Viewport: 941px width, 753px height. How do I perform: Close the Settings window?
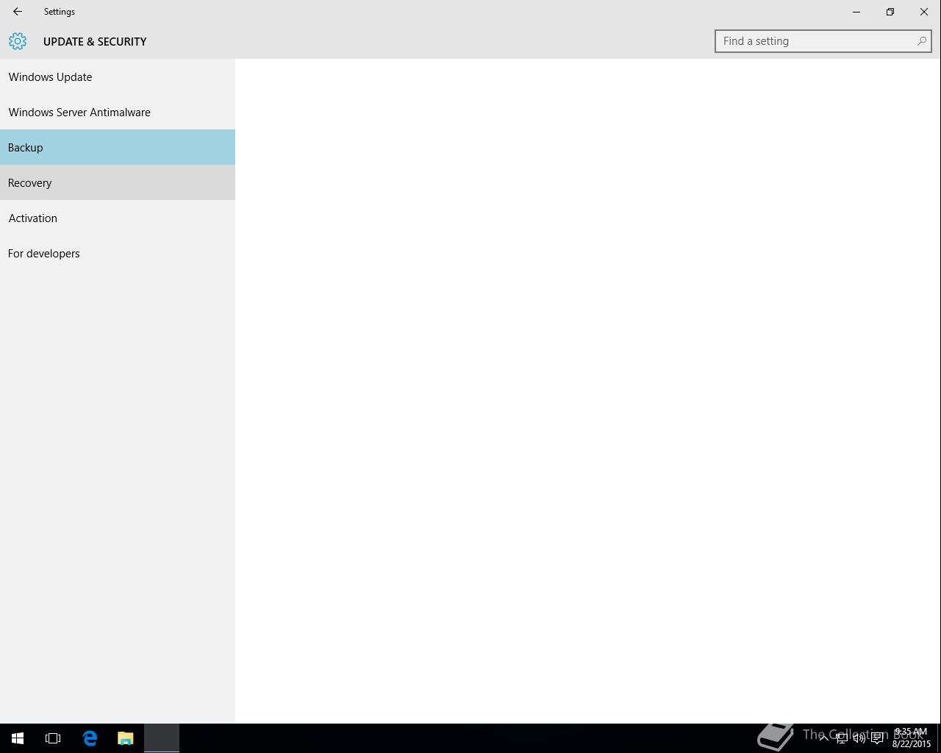[924, 12]
